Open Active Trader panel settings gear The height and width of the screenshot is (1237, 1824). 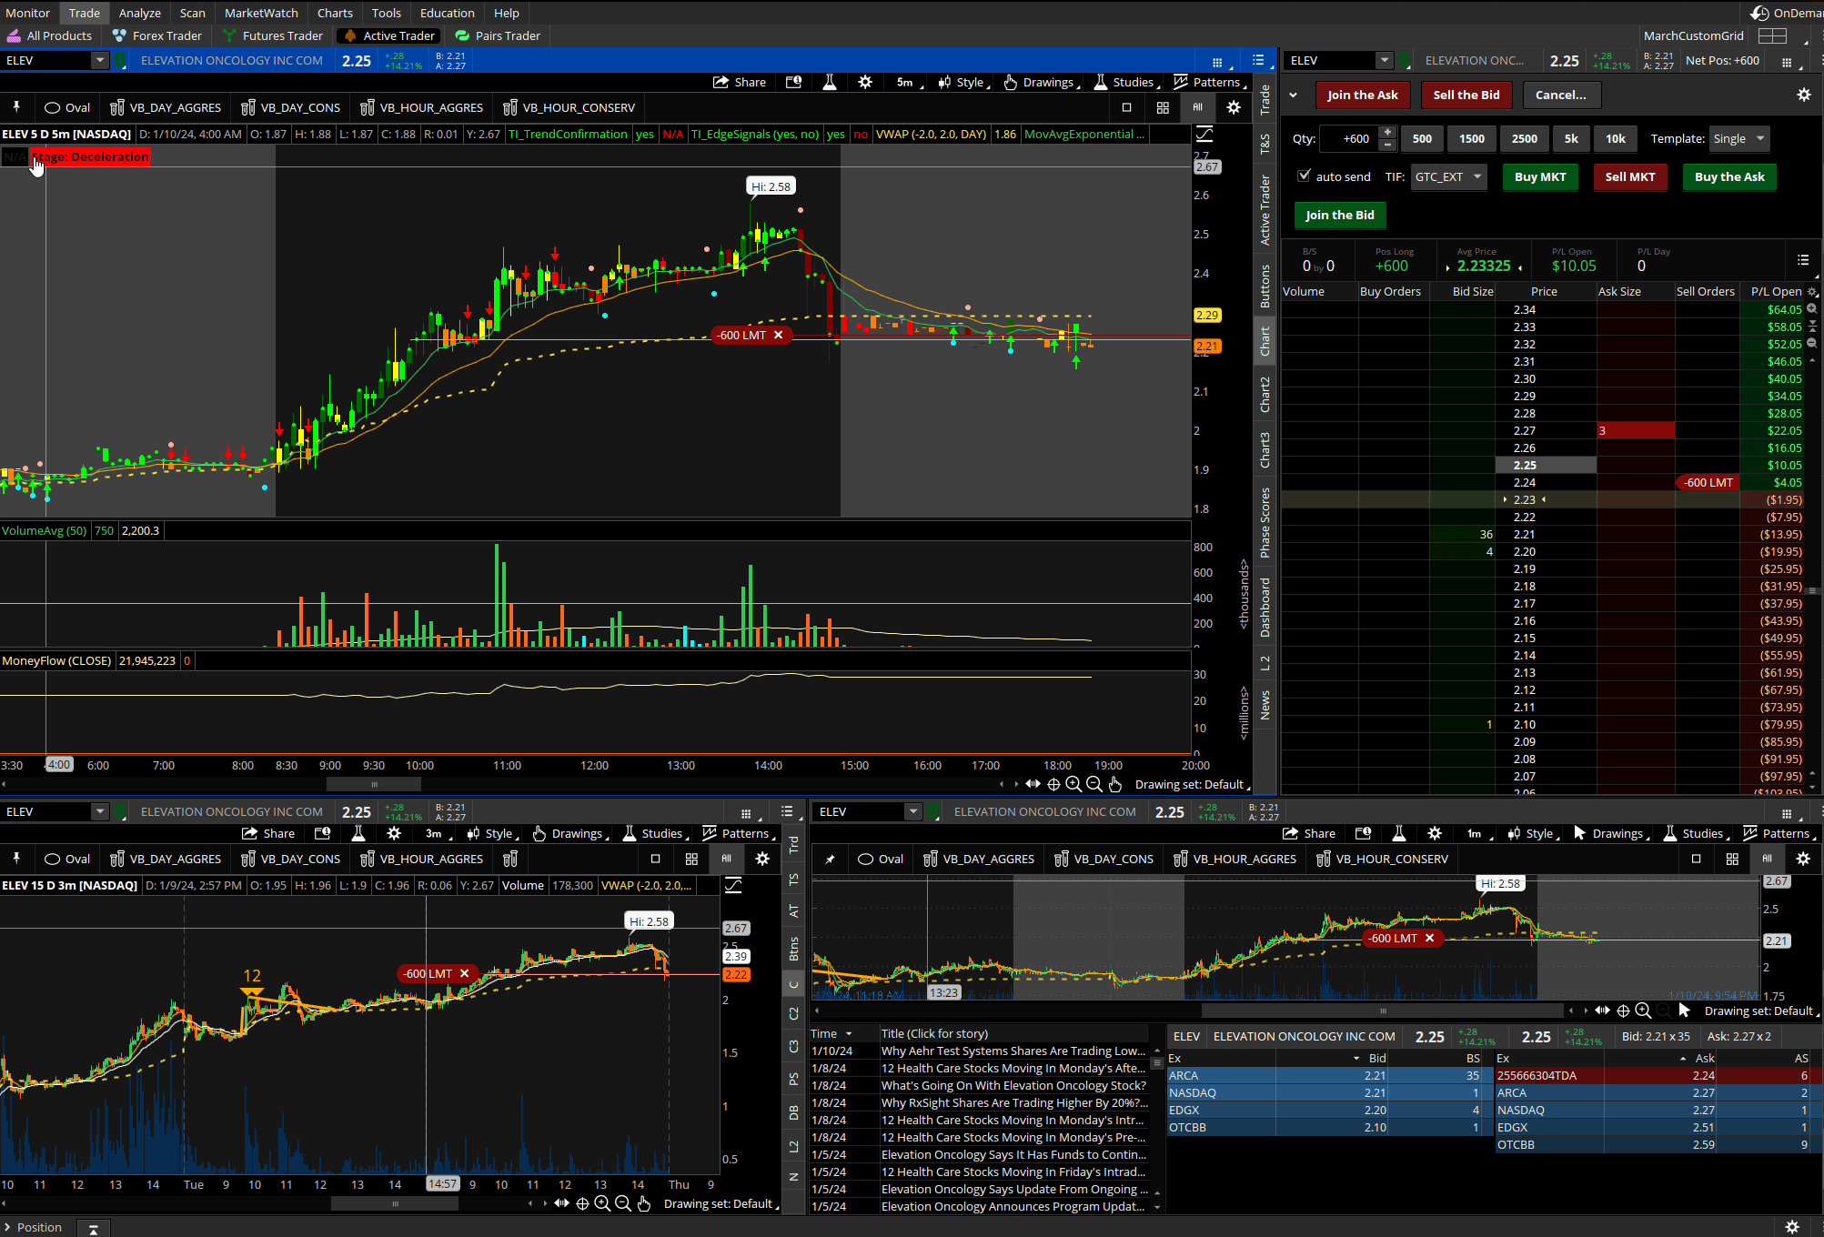[1803, 95]
